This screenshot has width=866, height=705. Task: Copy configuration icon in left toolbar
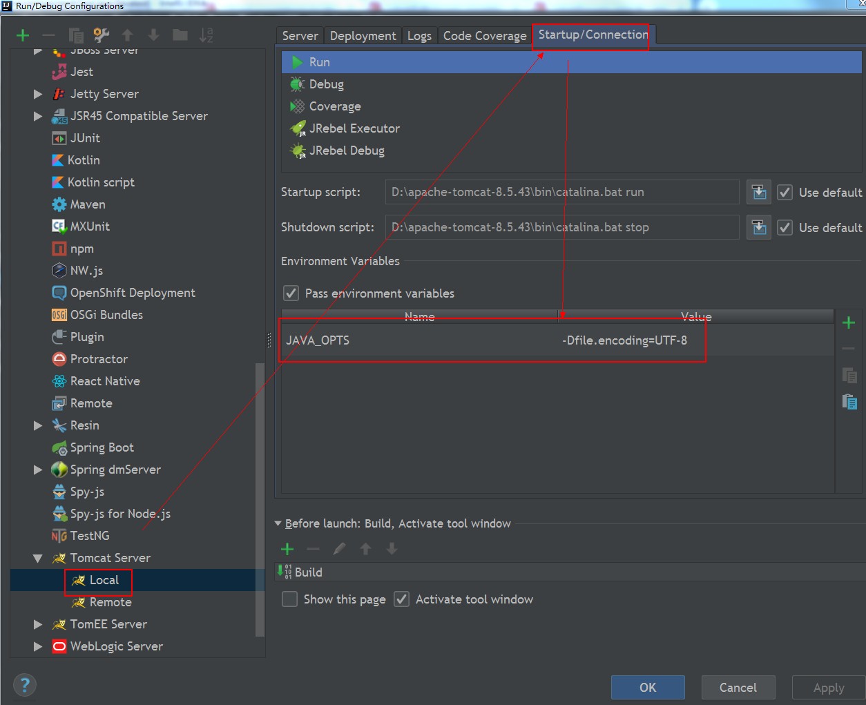tap(76, 35)
